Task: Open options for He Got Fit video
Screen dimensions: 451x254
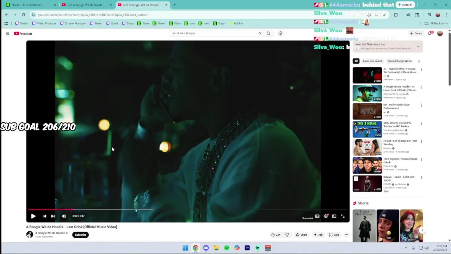Action: [421, 141]
